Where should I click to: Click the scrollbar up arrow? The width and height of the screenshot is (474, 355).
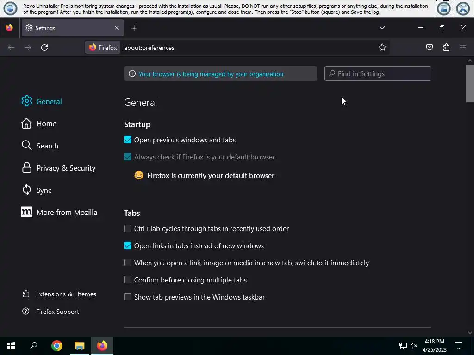[470, 61]
